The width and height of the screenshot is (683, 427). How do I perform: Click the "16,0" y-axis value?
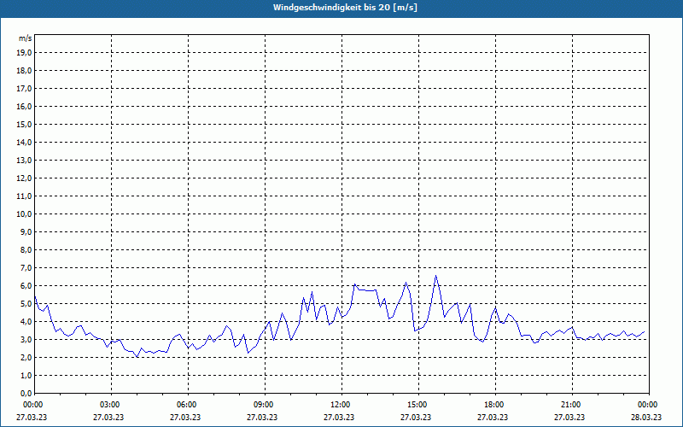[x=24, y=106]
